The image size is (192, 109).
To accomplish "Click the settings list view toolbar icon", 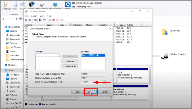I will point(61,20).
